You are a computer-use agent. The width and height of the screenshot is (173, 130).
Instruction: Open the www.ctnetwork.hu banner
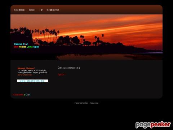tap(32, 81)
